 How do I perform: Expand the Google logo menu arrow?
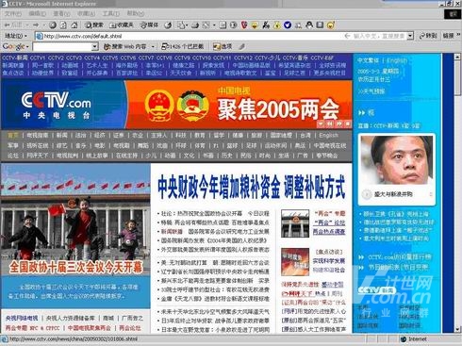(x=27, y=47)
